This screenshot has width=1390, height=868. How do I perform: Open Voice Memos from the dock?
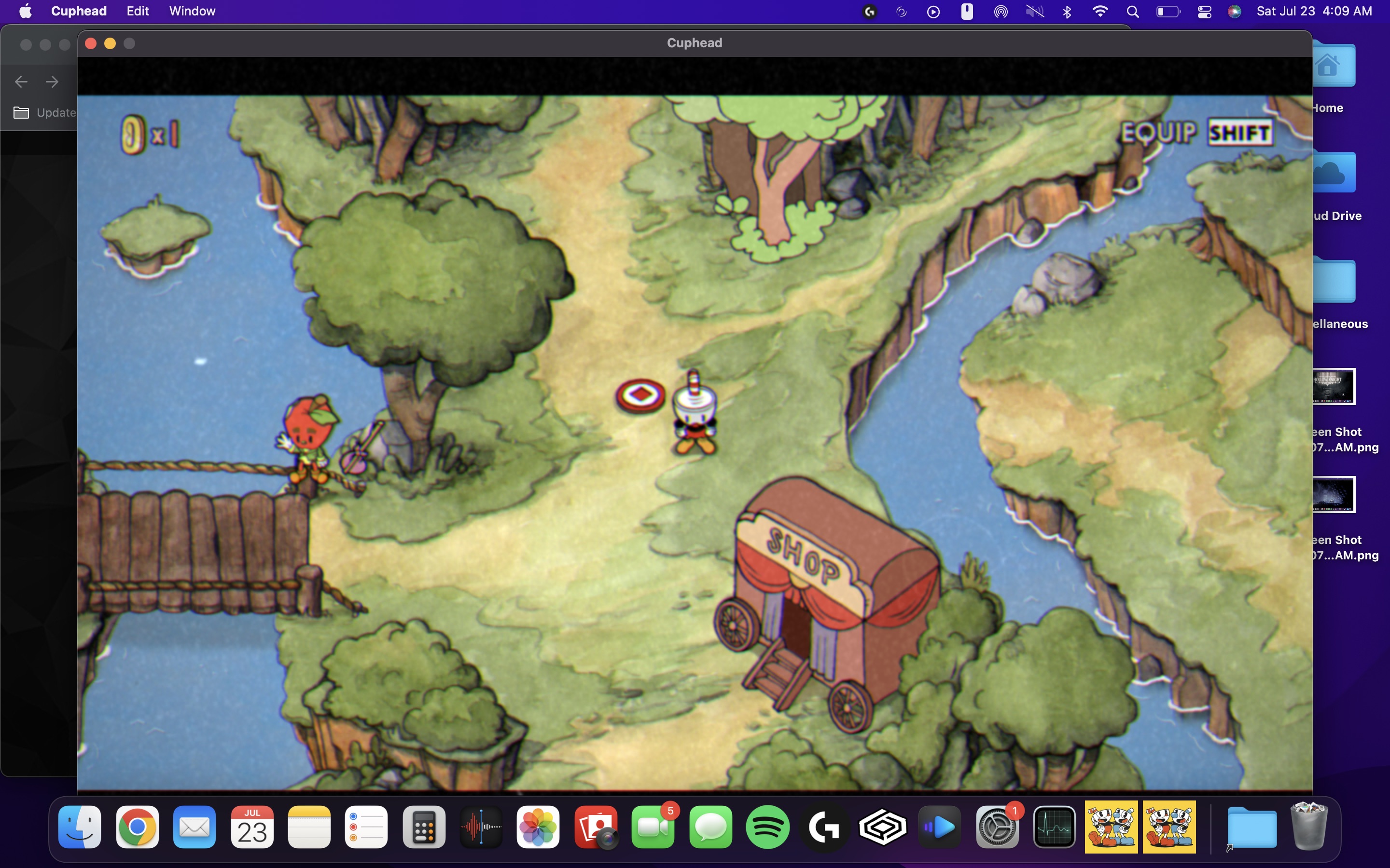pos(481,827)
